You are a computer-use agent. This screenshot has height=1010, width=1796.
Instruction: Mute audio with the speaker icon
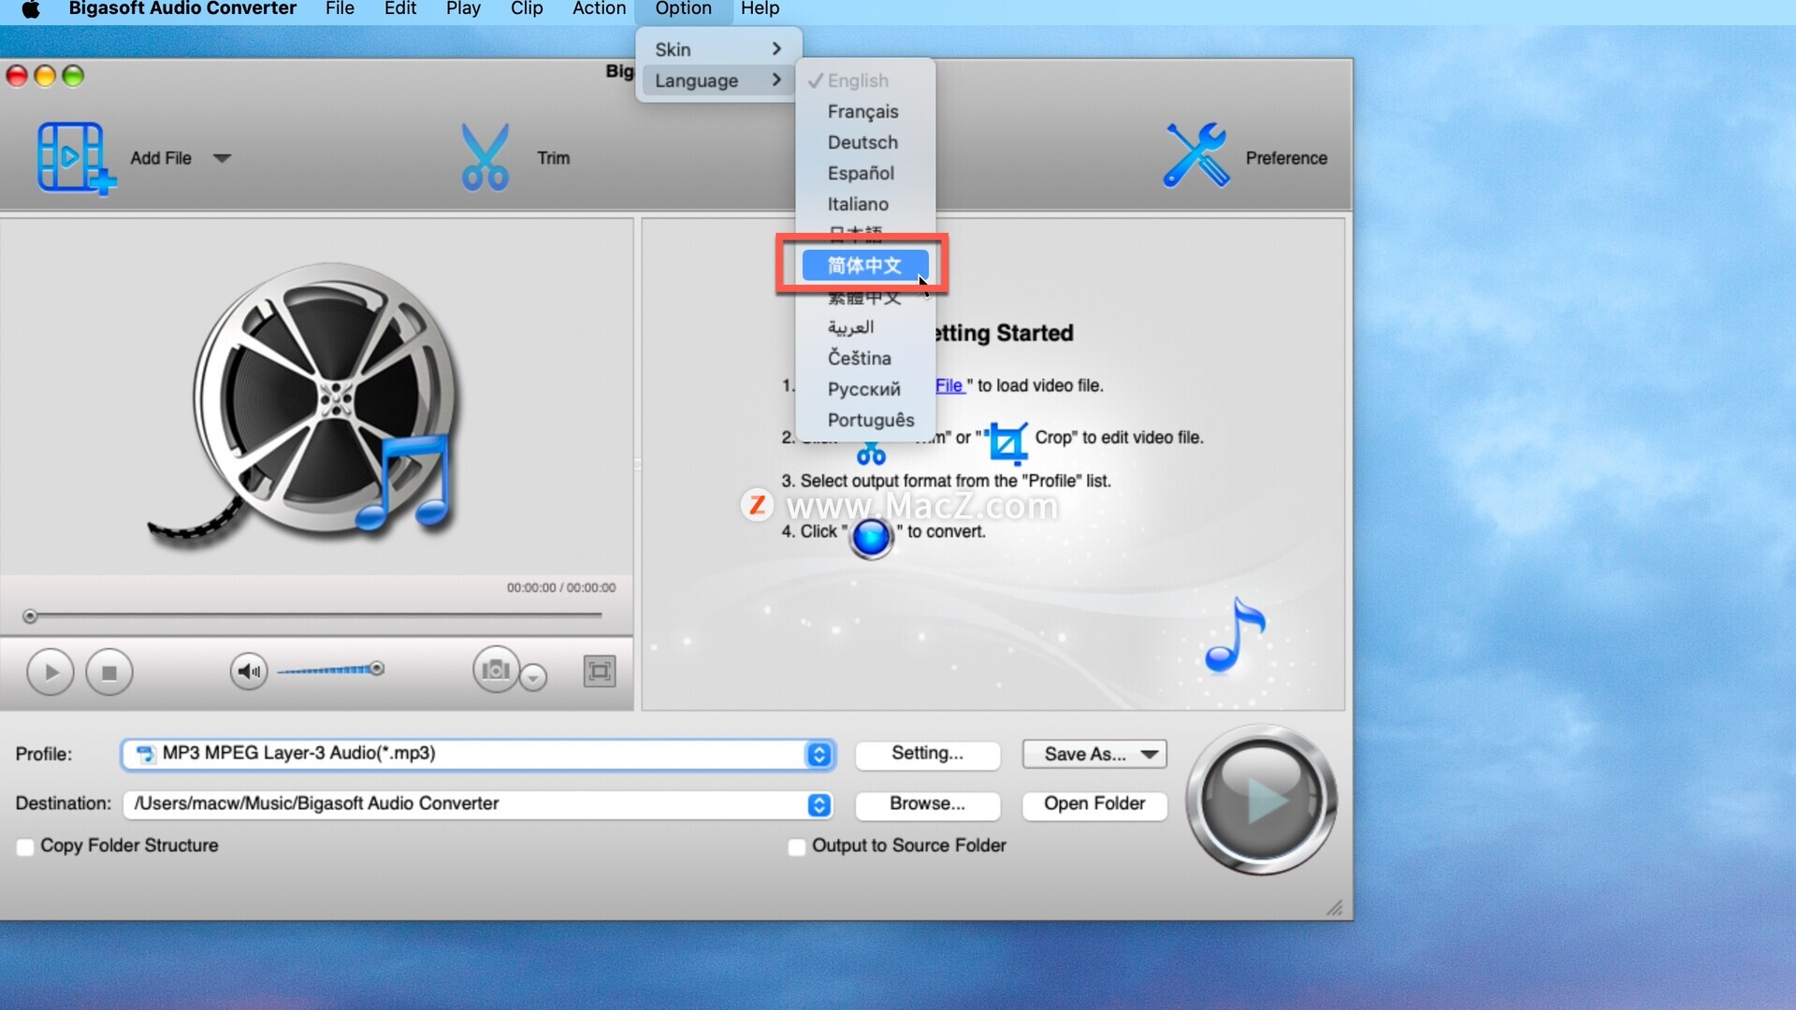tap(249, 671)
